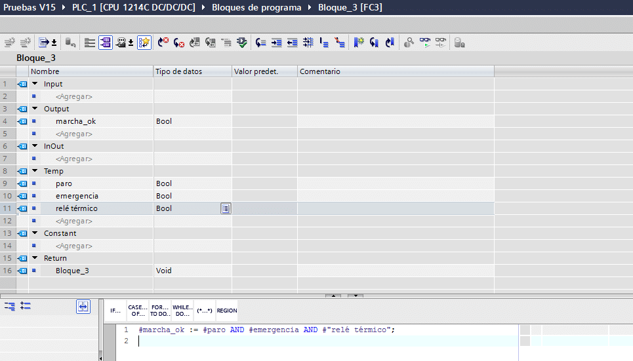The image size is (633, 361).
Task: Click the favorites star toolbar icon
Action: click(x=144, y=43)
